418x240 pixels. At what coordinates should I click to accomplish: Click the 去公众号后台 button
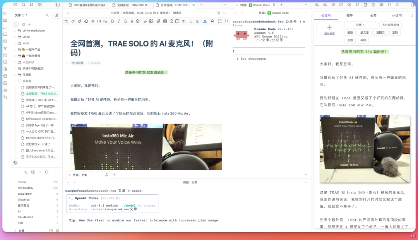(x=391, y=24)
